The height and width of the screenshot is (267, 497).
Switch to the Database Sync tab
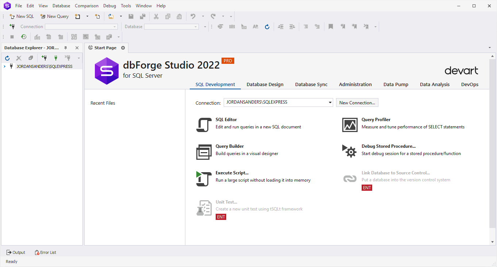point(311,84)
